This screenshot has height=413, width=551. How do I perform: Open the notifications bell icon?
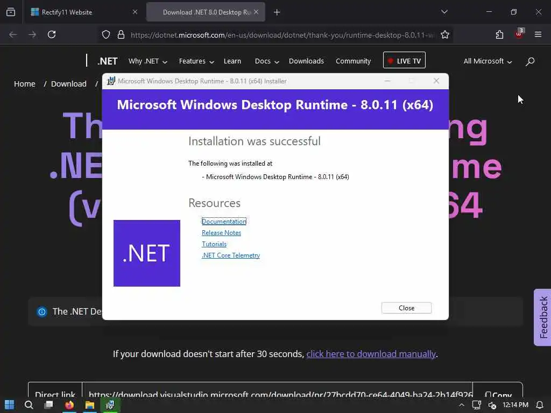[x=540, y=405]
